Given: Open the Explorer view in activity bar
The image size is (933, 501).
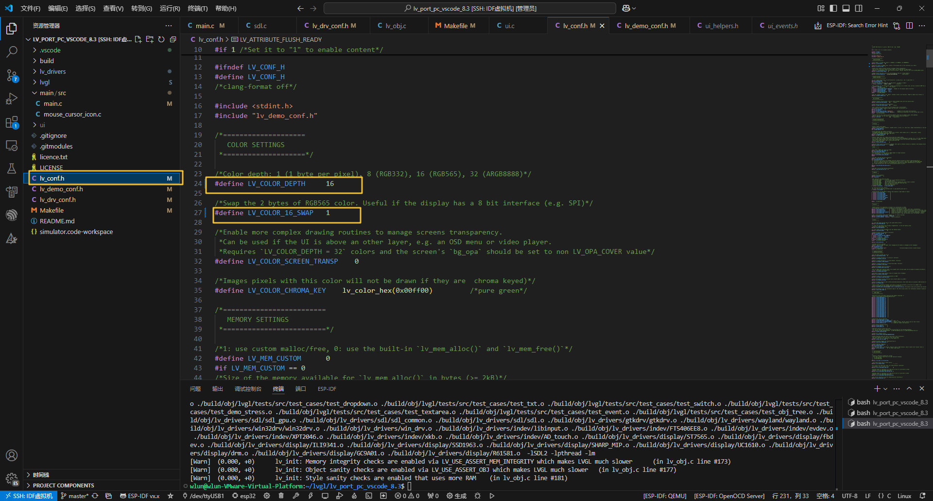Looking at the screenshot, I should tap(12, 29).
